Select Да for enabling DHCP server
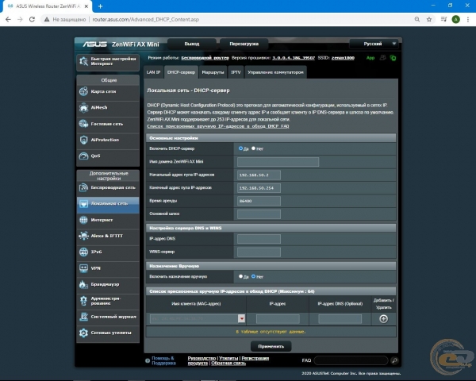This screenshot has width=476, height=381. pos(240,148)
